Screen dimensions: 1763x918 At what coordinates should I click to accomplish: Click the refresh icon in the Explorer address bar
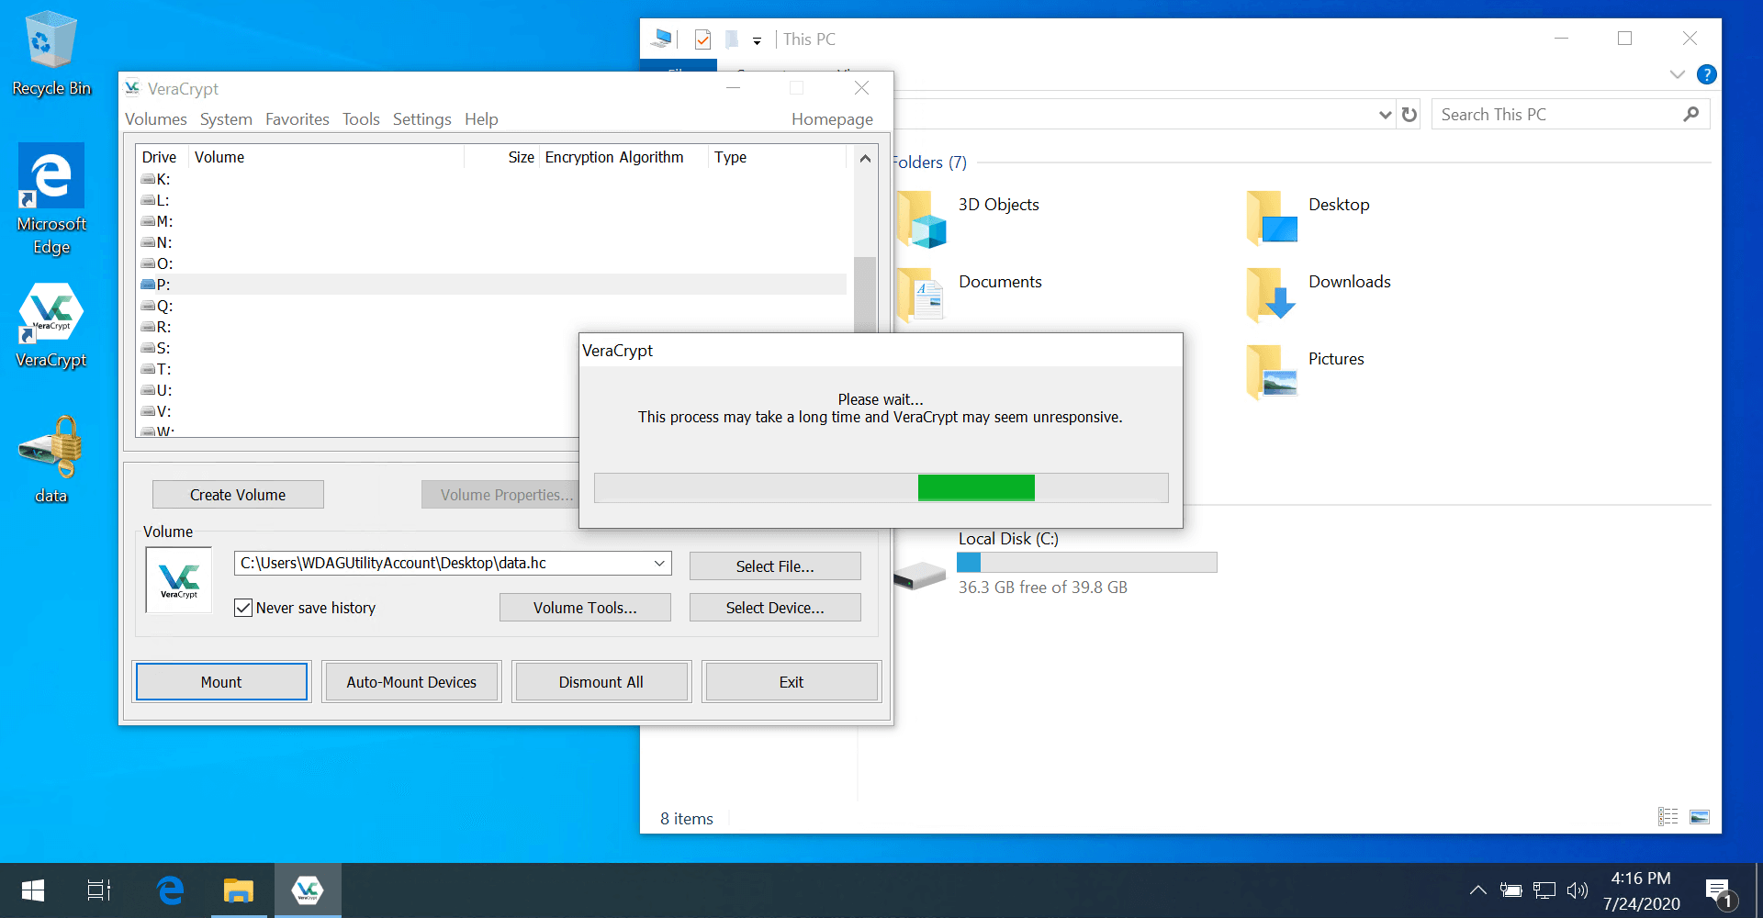coord(1409,114)
